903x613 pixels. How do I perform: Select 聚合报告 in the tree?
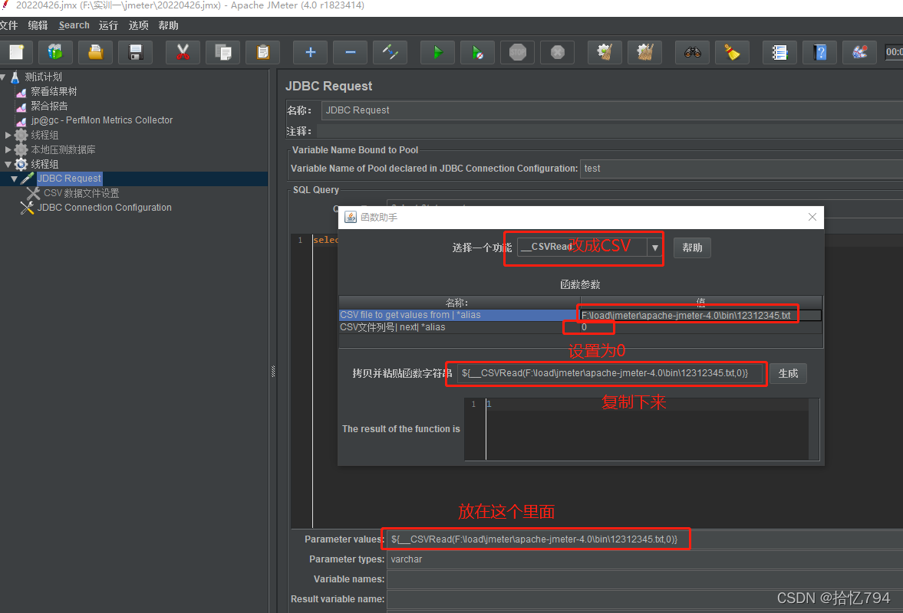(49, 106)
